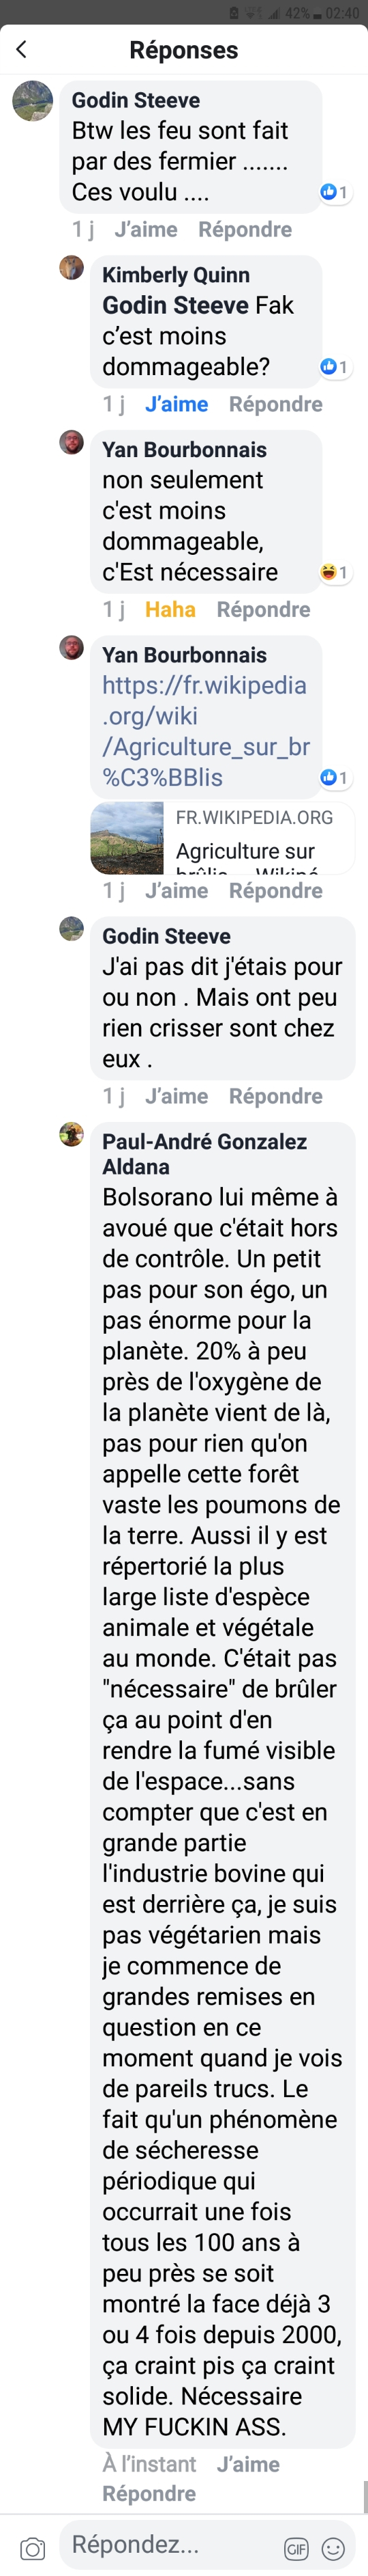
Task: Open Godin Steeve's profile picture at top
Action: pyautogui.click(x=32, y=101)
